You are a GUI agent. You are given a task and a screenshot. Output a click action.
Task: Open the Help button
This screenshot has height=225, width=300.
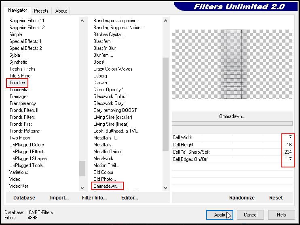(281, 215)
